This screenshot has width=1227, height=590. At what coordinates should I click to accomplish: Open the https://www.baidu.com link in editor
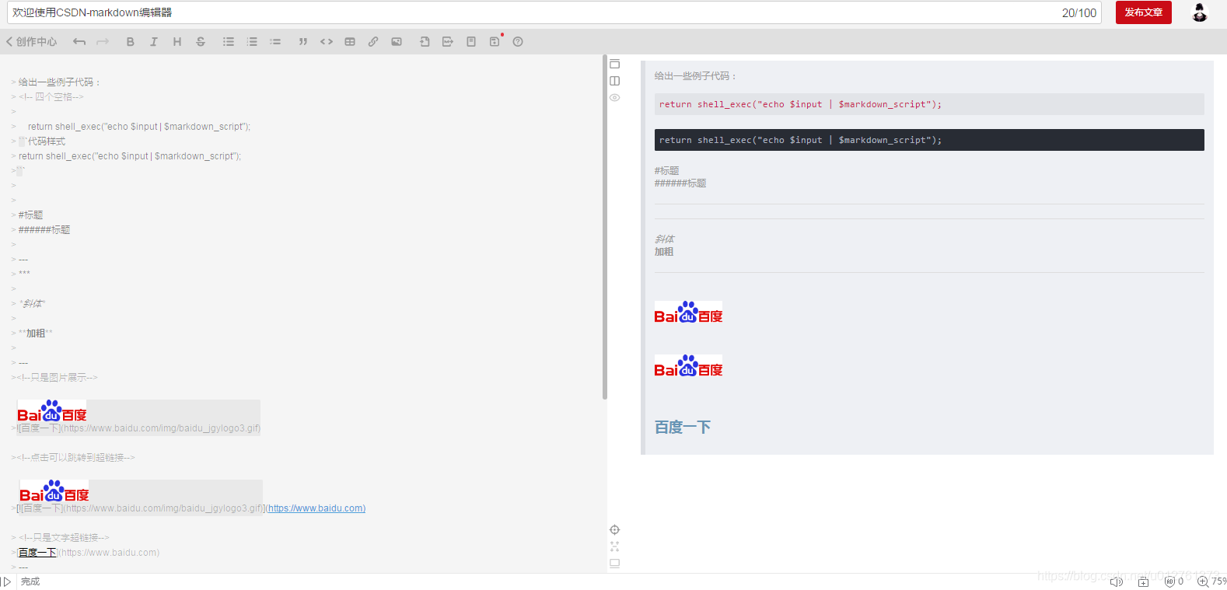316,508
